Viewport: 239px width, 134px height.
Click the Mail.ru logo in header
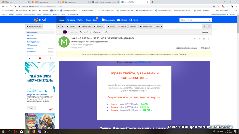(x=40, y=20)
